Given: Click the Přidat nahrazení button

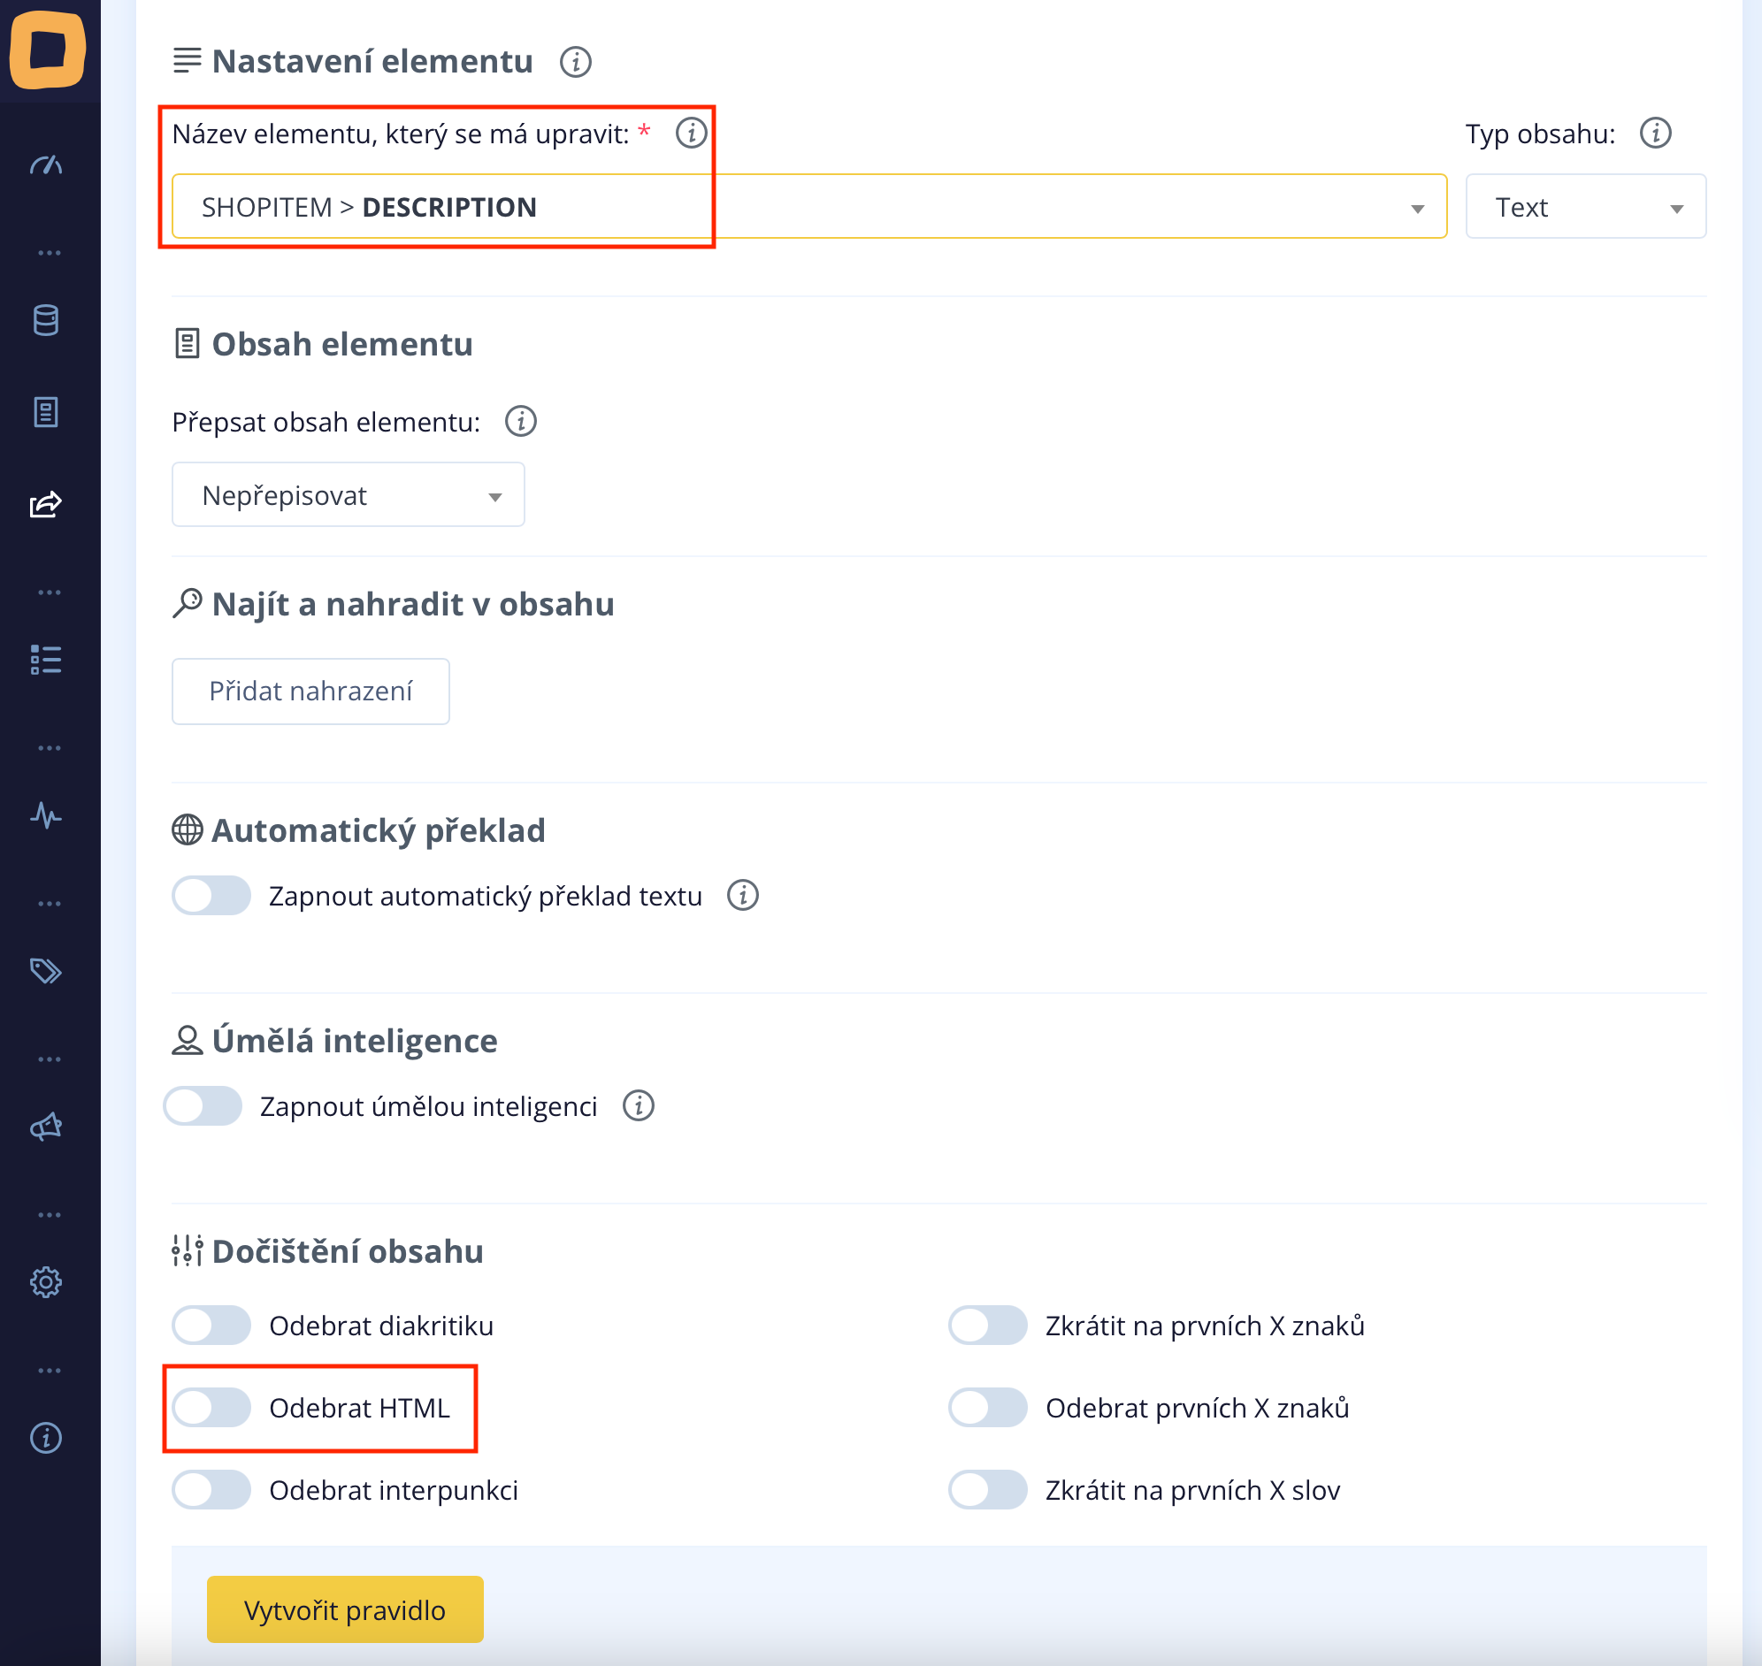Looking at the screenshot, I should tap(310, 691).
